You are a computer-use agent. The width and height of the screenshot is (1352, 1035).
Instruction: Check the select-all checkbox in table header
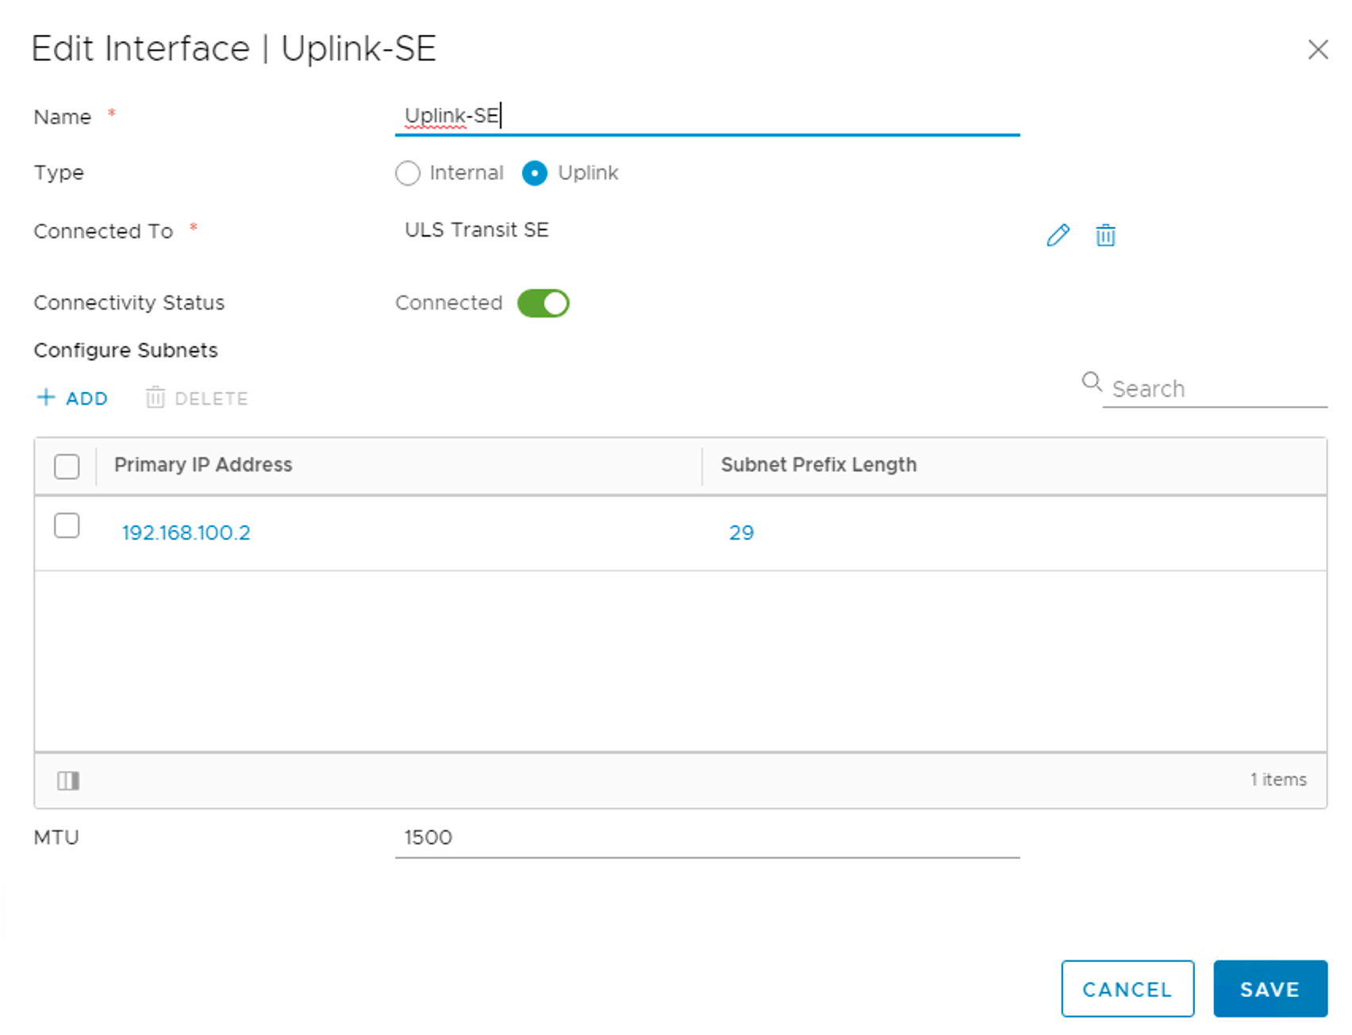point(67,467)
